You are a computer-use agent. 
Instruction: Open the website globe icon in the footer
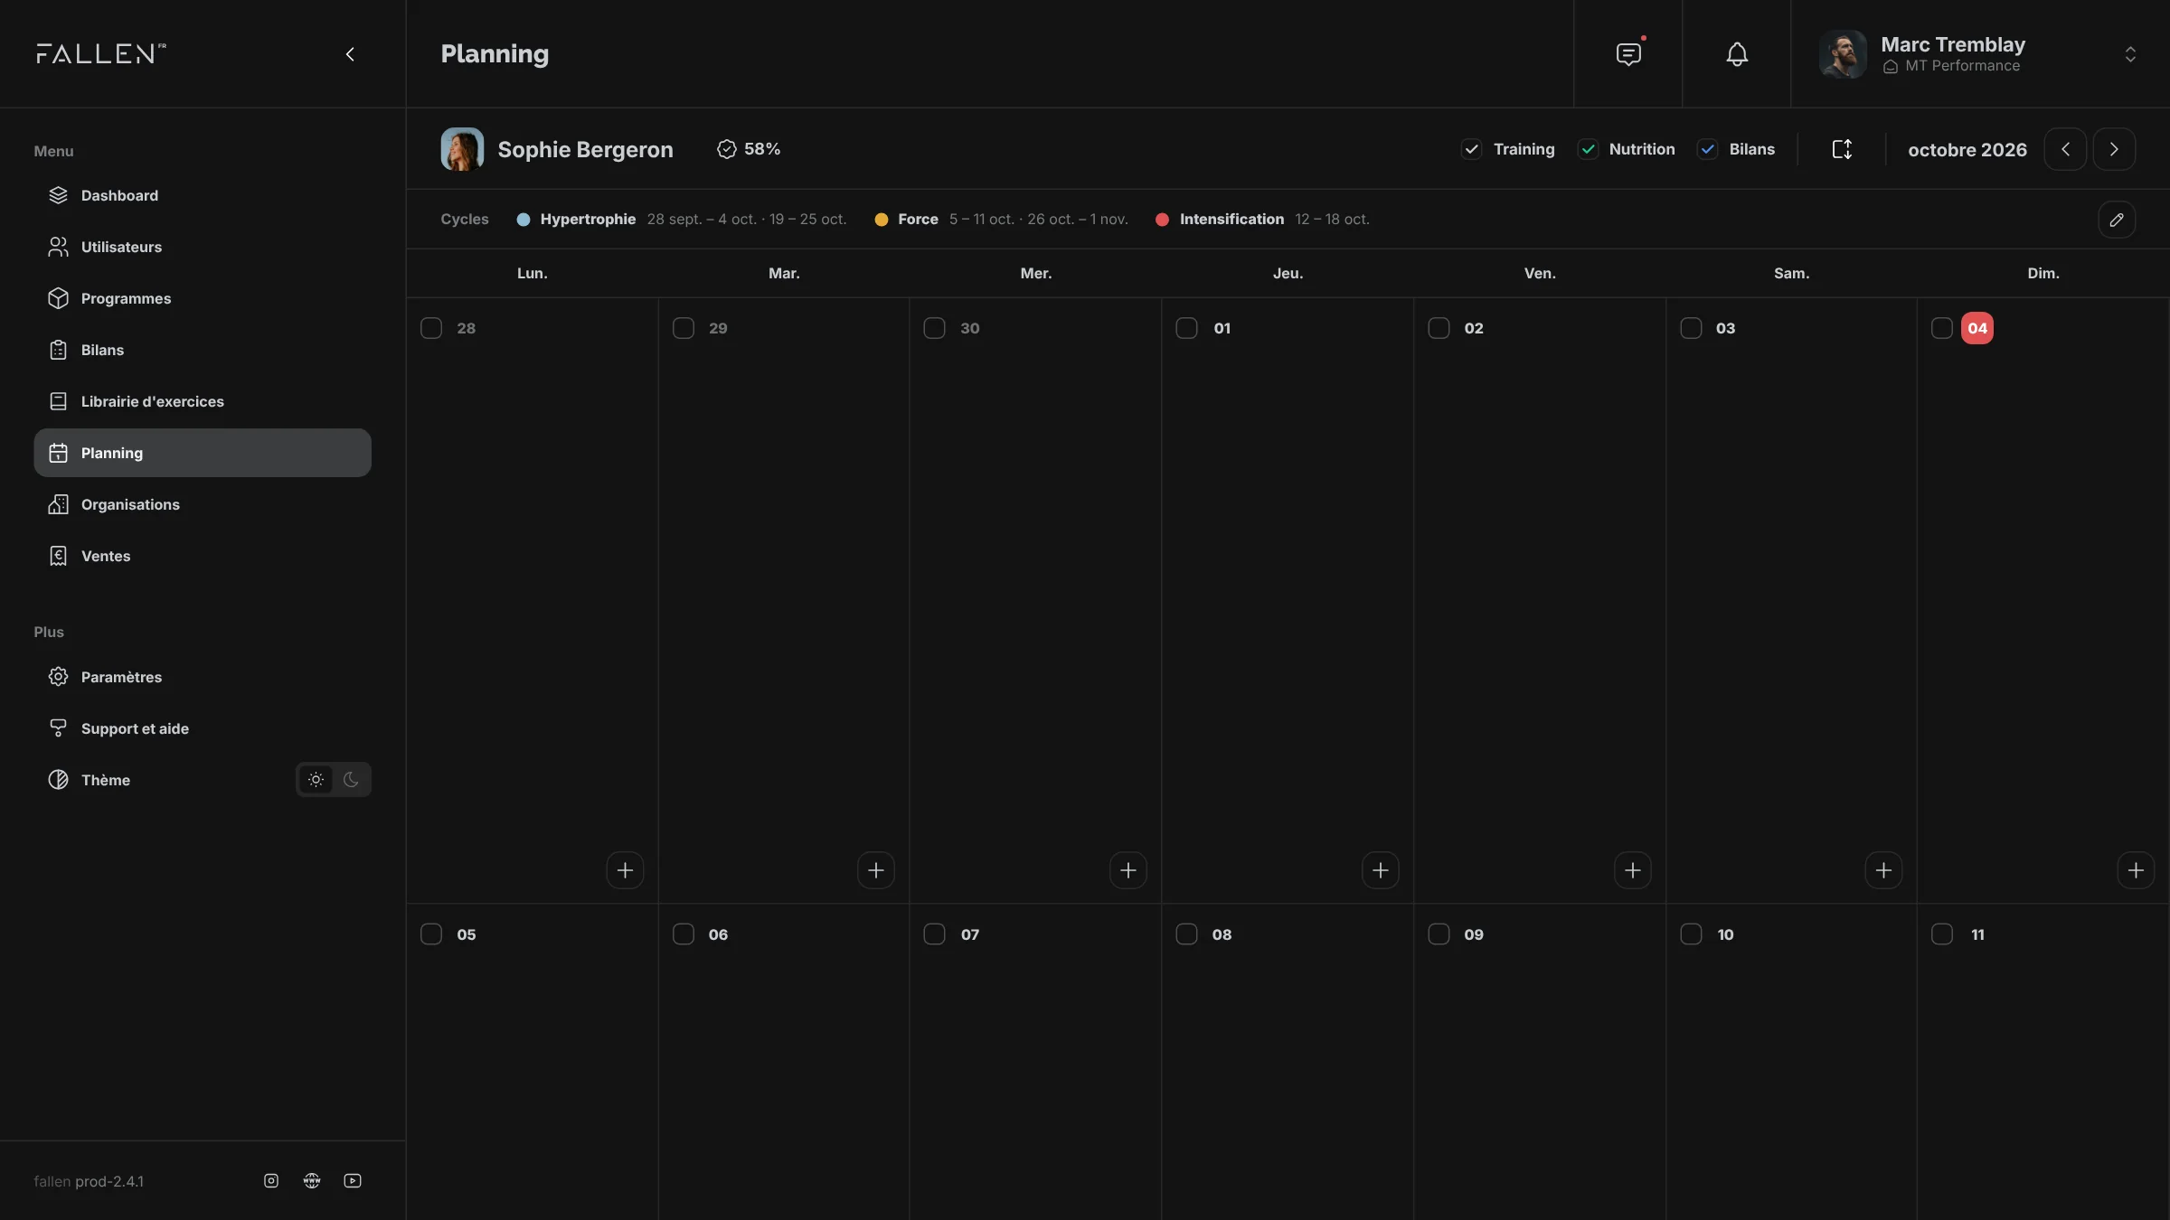tap(312, 1180)
